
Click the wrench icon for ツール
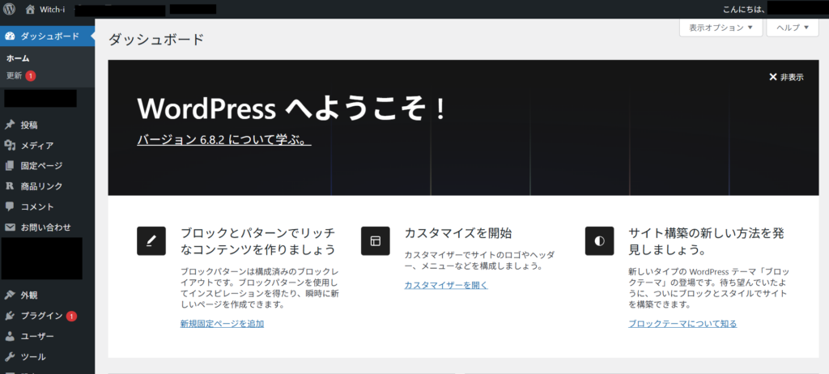[x=10, y=356]
